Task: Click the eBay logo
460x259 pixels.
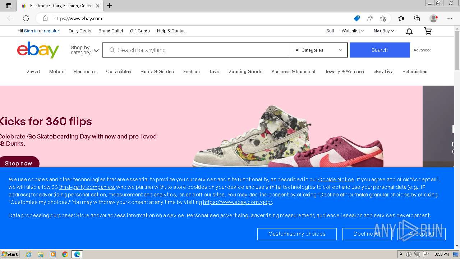Action: (38, 50)
